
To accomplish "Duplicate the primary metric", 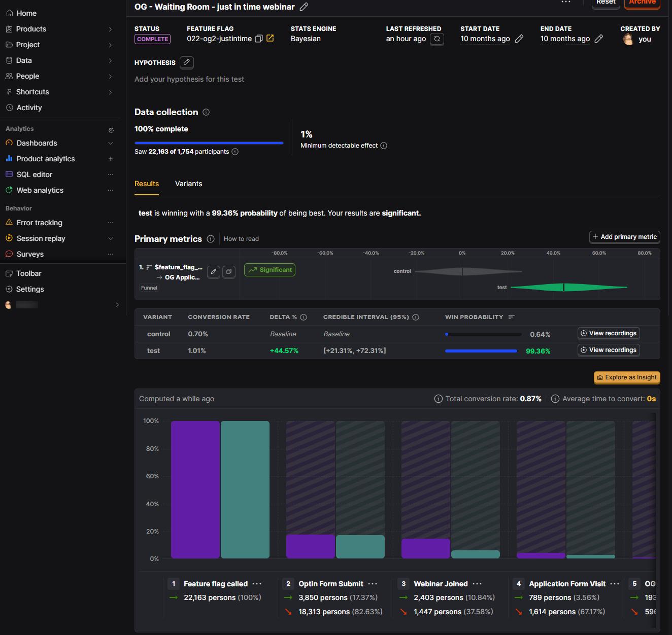I will (229, 272).
